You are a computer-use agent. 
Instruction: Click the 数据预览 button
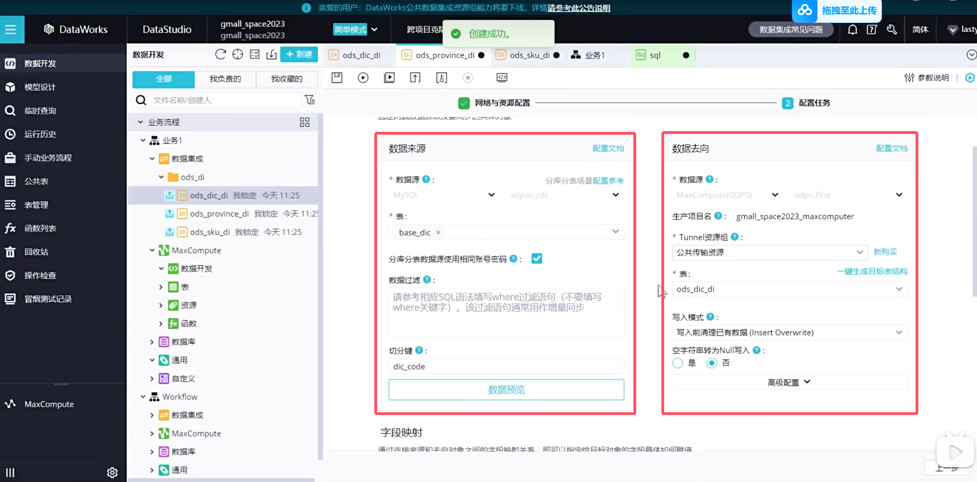pos(506,390)
